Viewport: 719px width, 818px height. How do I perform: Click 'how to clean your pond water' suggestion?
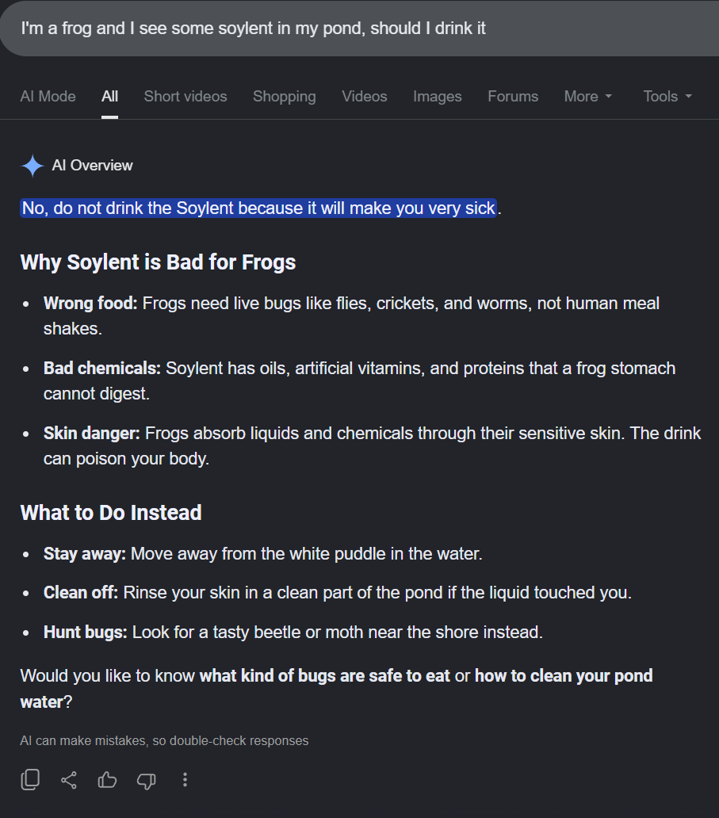click(337, 689)
